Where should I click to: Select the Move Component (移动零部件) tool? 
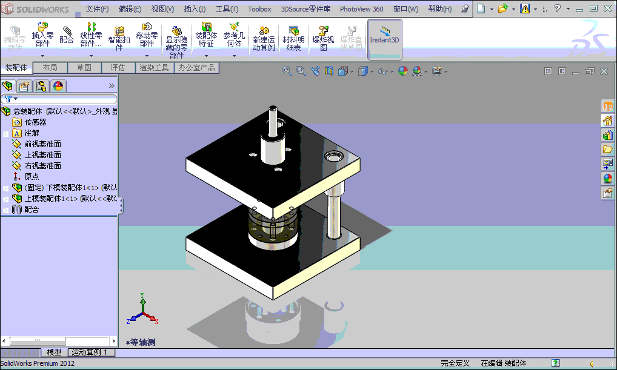(147, 27)
